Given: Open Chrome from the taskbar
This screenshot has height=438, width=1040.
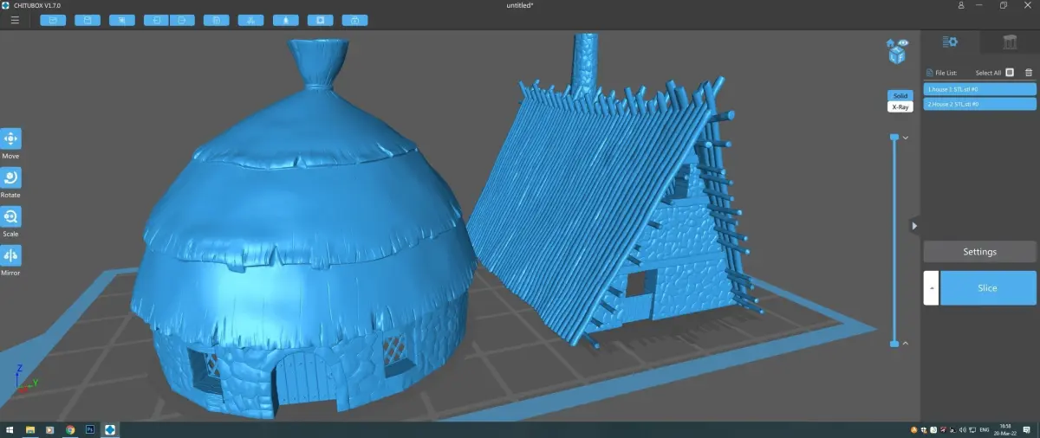Looking at the screenshot, I should point(70,429).
